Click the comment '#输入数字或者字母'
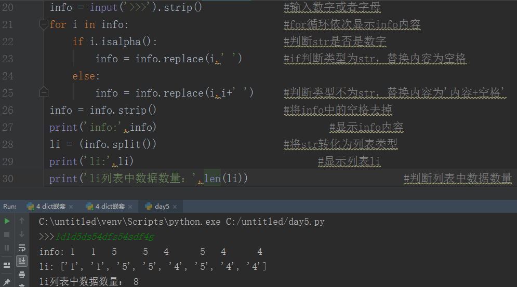 332,7
